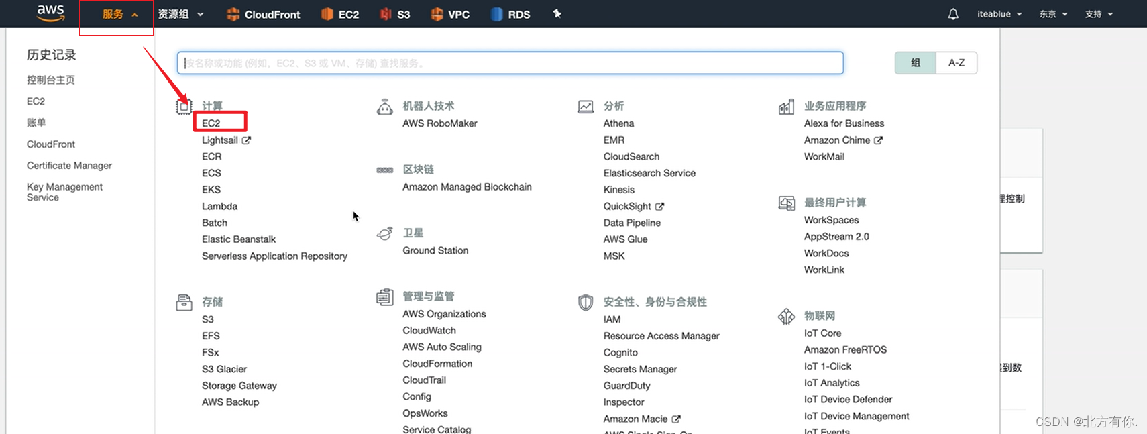Open Athena analytics service
The width and height of the screenshot is (1147, 434).
618,123
